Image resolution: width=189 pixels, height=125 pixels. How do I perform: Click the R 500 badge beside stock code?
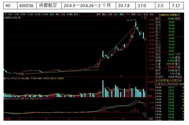click(159, 15)
